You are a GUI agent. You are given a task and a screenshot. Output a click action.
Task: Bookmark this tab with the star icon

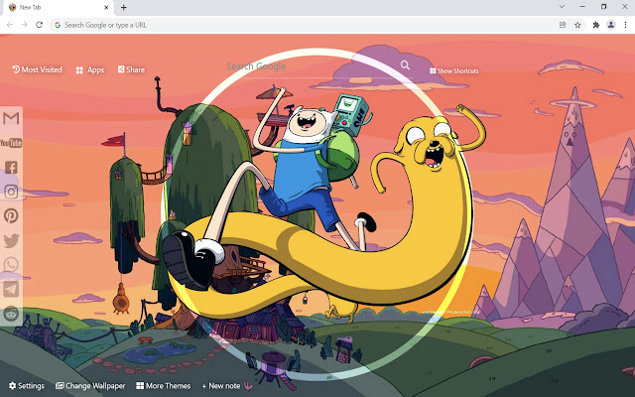pyautogui.click(x=577, y=25)
